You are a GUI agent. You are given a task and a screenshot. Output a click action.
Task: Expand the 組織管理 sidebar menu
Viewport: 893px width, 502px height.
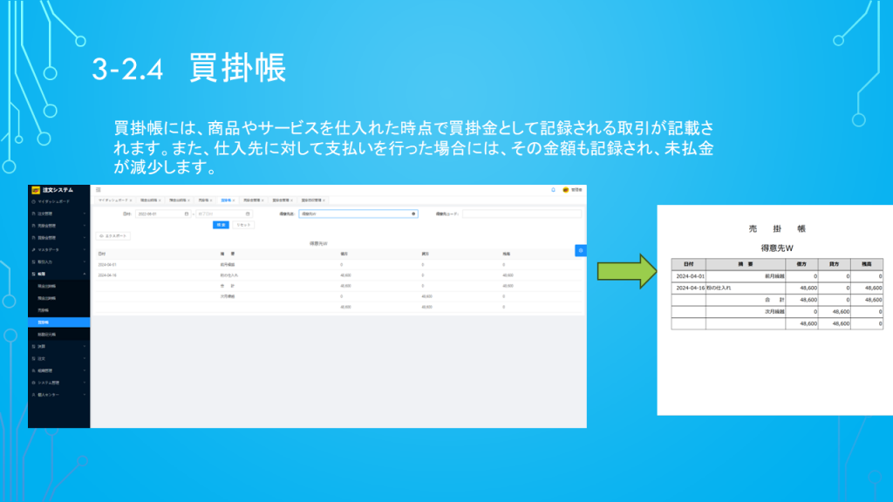coord(58,370)
